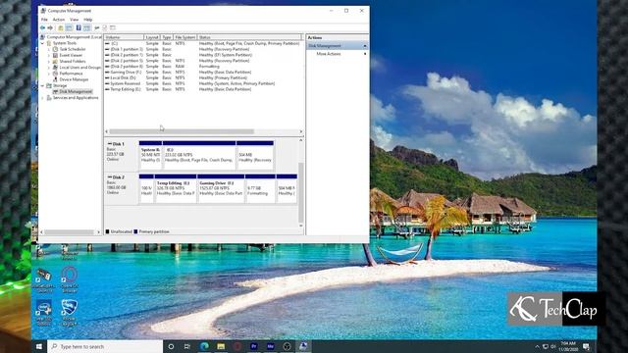The image size is (628, 353).
Task: Click the blue Help toolbar icon
Action: coord(78,27)
